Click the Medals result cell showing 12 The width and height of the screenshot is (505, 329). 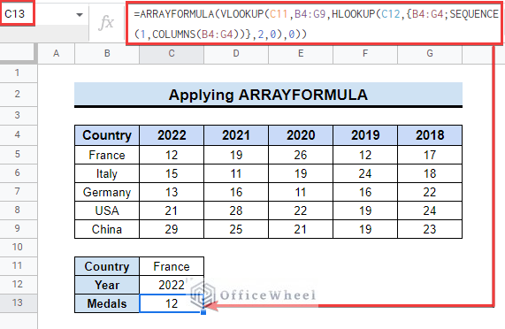172,303
